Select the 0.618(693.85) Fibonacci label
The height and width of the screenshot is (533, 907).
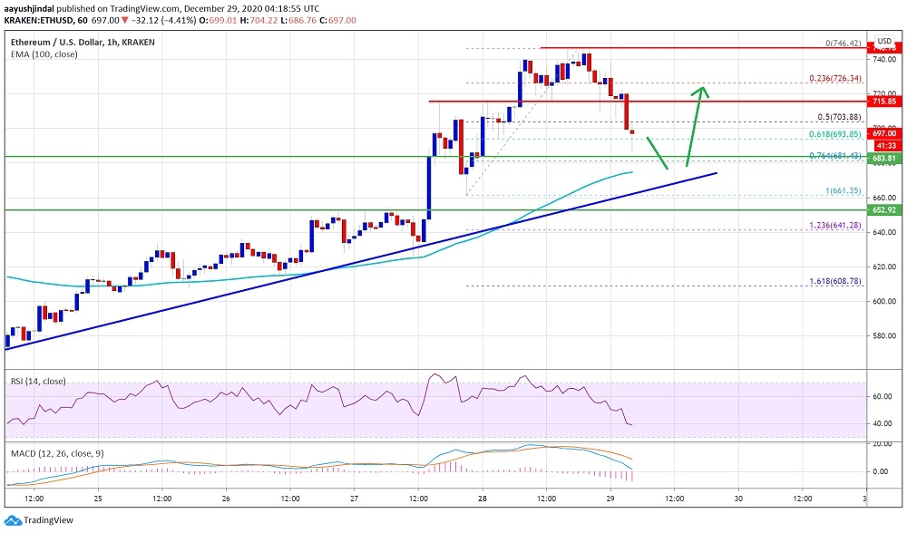(834, 134)
